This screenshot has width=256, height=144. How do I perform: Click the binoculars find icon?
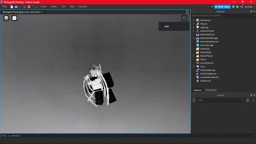click(16, 7)
